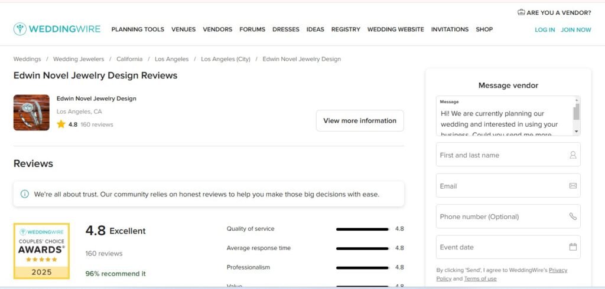Click the Event date field
605x289 pixels.
pos(508,247)
